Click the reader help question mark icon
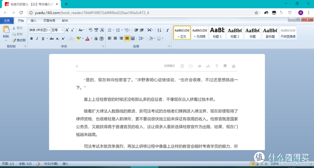The height and width of the screenshot is (168, 314). 217,66
